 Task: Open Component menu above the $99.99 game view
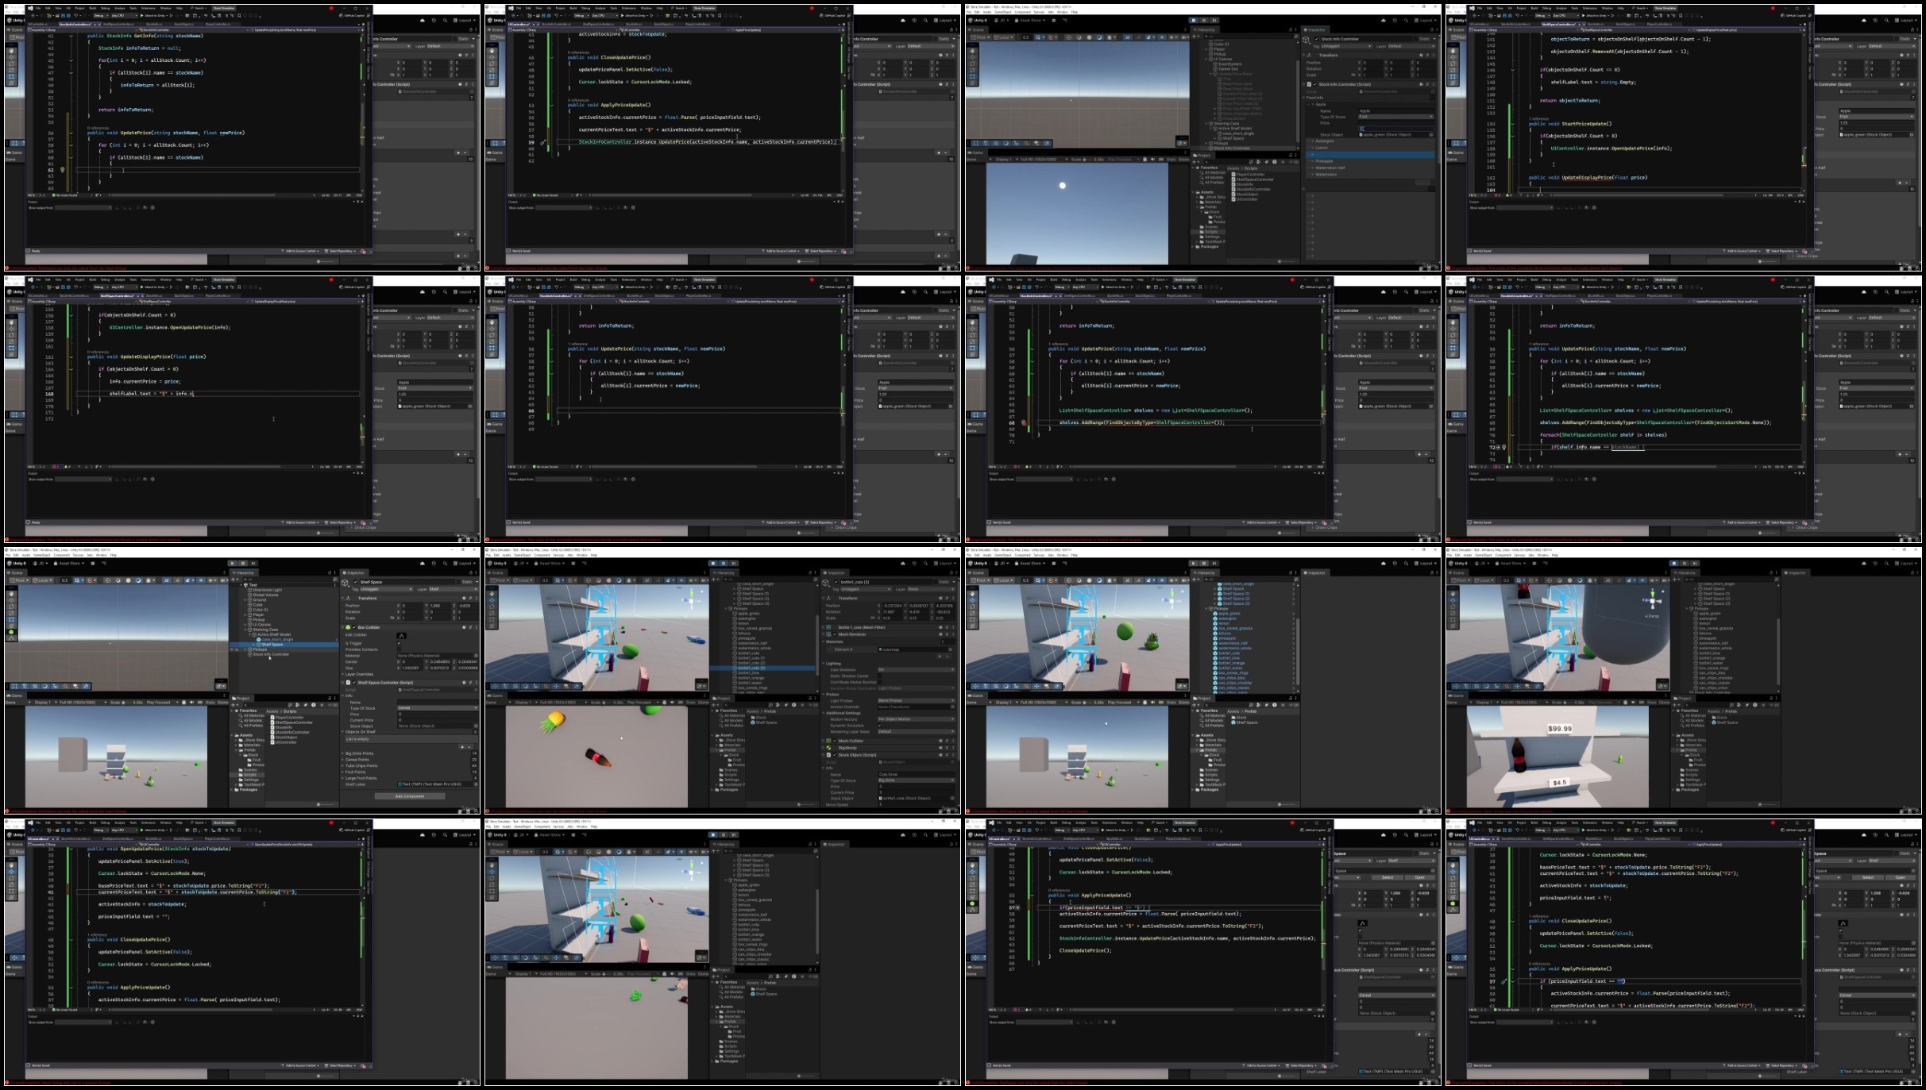(x=1503, y=555)
